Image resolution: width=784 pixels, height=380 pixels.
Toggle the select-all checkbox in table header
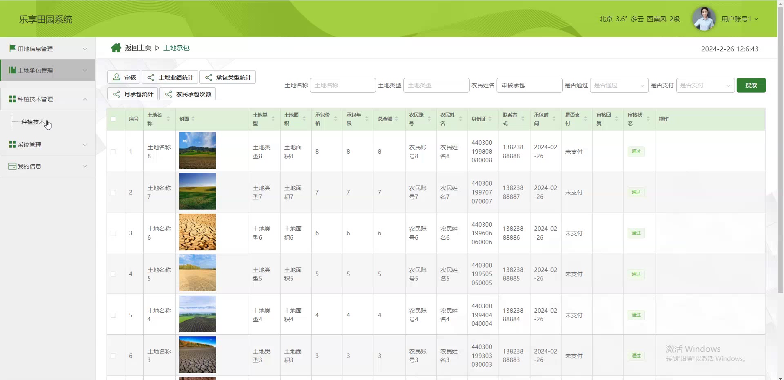click(x=114, y=119)
